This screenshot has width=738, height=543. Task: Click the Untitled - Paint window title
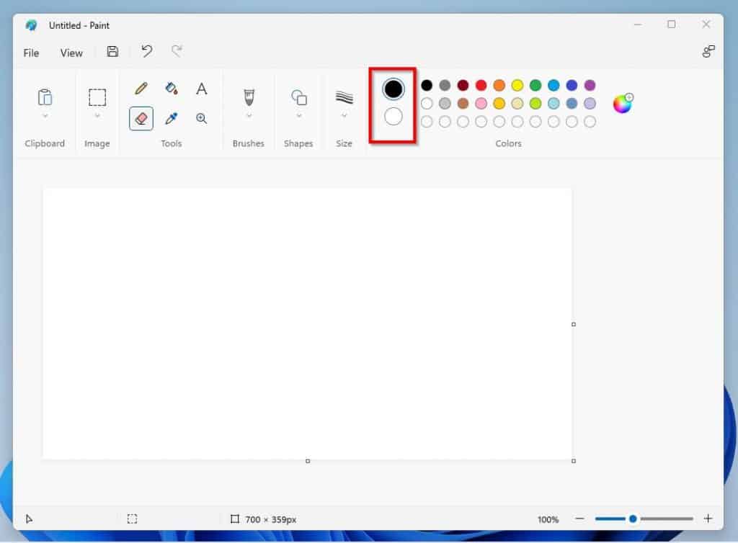79,25
